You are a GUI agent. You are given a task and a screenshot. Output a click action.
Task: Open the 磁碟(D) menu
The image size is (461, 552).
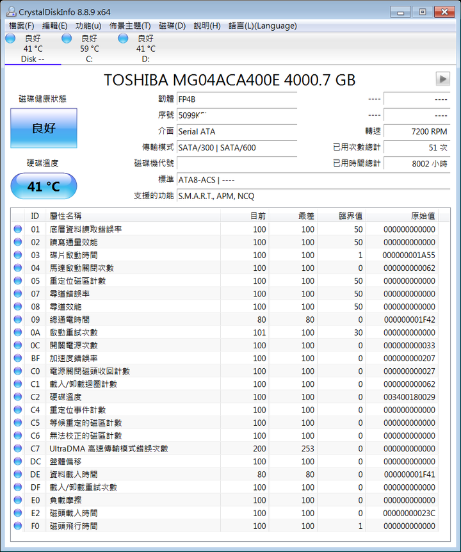(x=172, y=26)
